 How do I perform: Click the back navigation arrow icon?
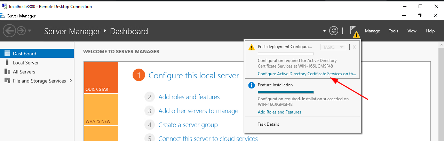tap(9, 31)
